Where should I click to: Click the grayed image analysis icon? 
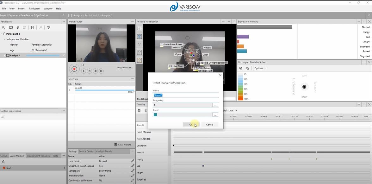[x=24, y=28]
